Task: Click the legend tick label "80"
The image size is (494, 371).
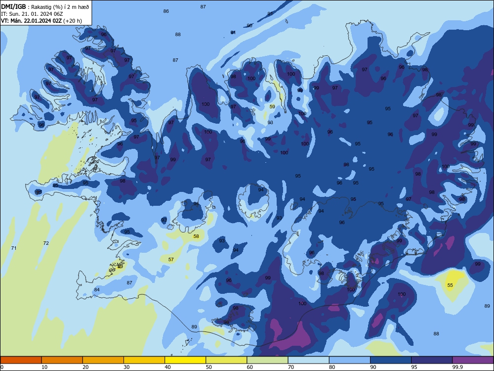Action: point(332,367)
